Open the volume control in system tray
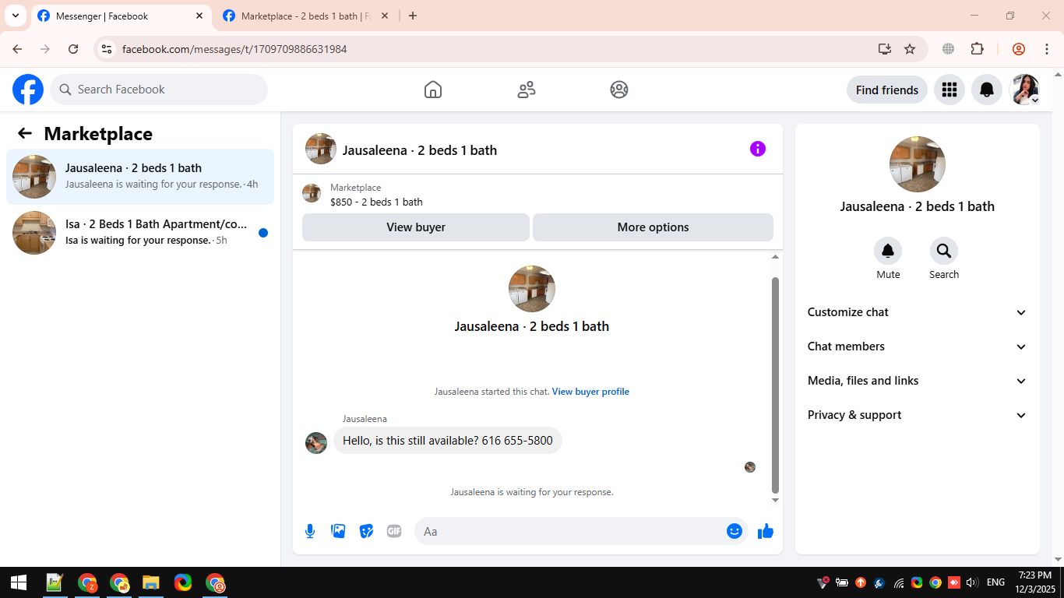 [x=972, y=582]
